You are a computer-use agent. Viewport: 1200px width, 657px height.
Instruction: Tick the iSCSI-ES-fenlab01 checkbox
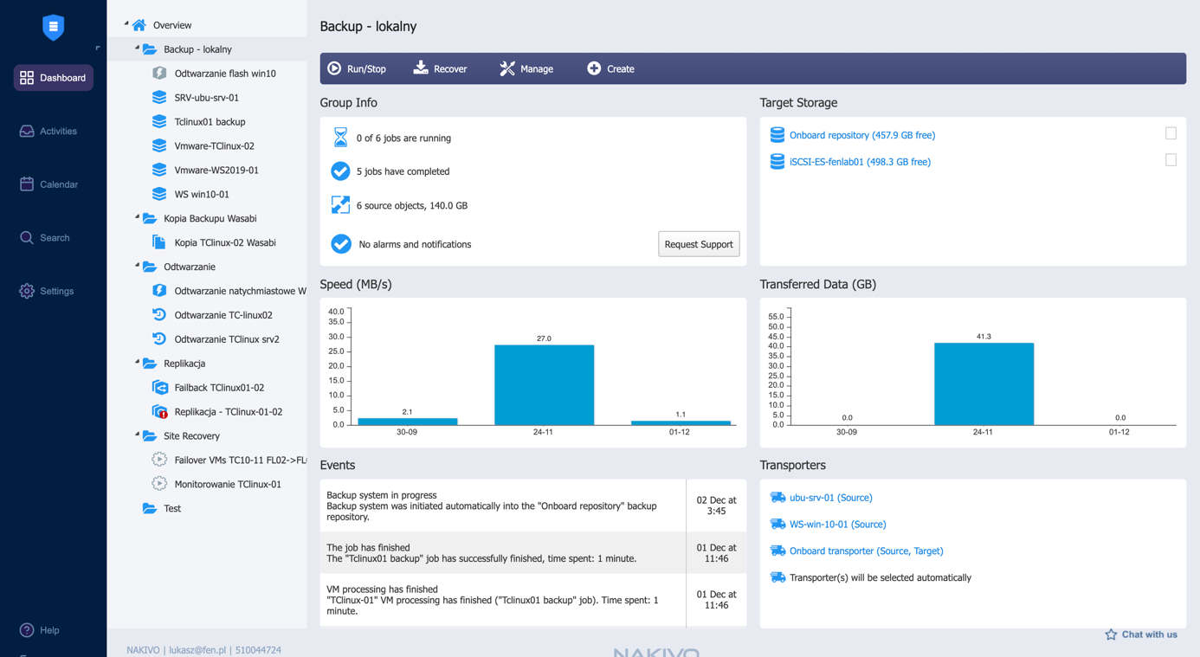(x=1171, y=160)
